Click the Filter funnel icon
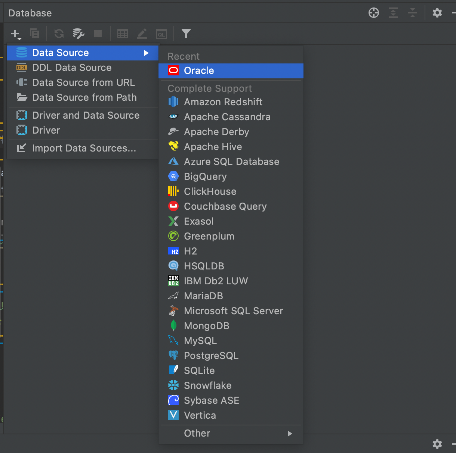Screen dimensions: 456x453 coord(186,34)
